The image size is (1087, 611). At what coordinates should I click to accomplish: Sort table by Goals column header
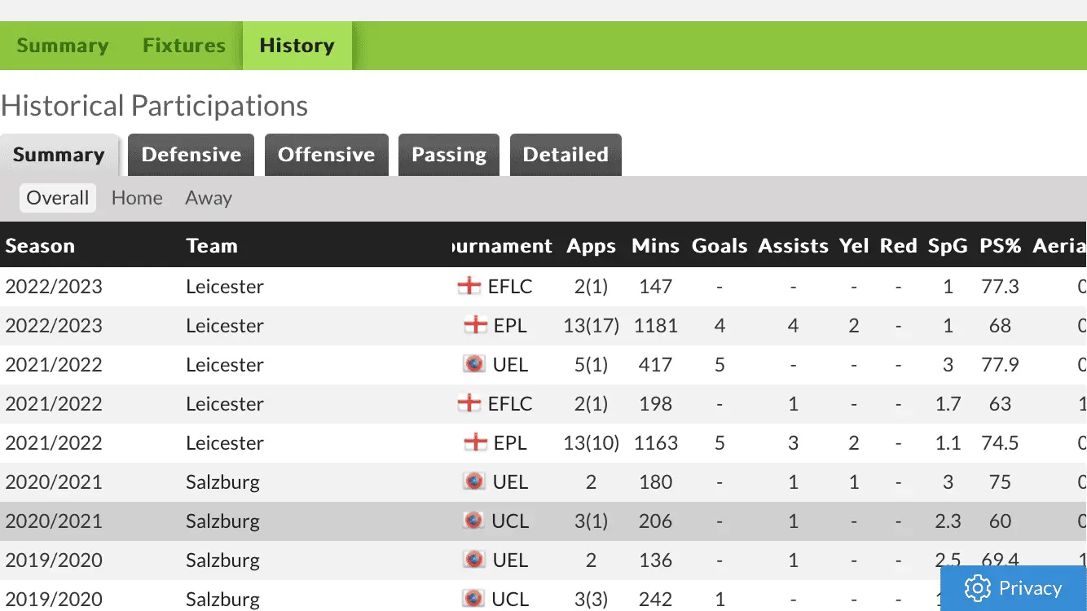click(x=720, y=246)
